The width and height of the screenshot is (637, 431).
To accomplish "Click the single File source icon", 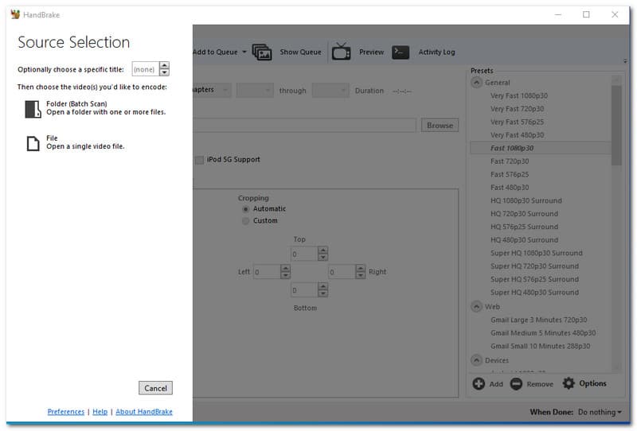I will point(32,143).
